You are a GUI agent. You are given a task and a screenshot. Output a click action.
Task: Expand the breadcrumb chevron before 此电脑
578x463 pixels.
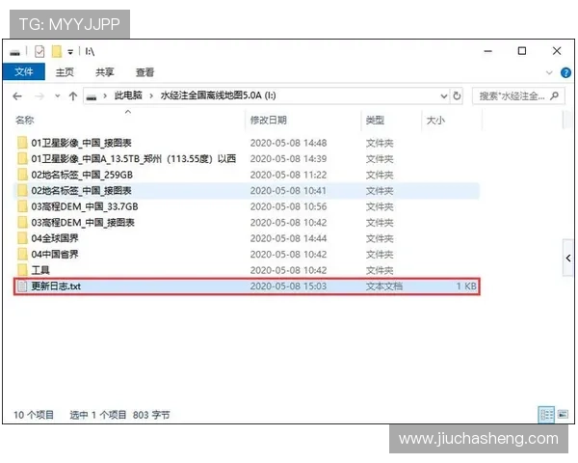pos(105,96)
